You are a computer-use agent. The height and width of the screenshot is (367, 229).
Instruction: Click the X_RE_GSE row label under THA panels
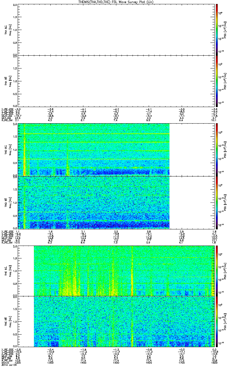[7, 109]
